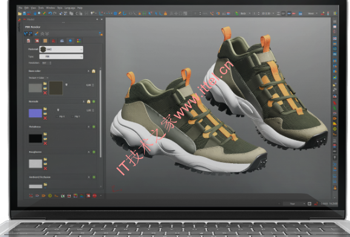Open the Material dropdown

point(61,49)
